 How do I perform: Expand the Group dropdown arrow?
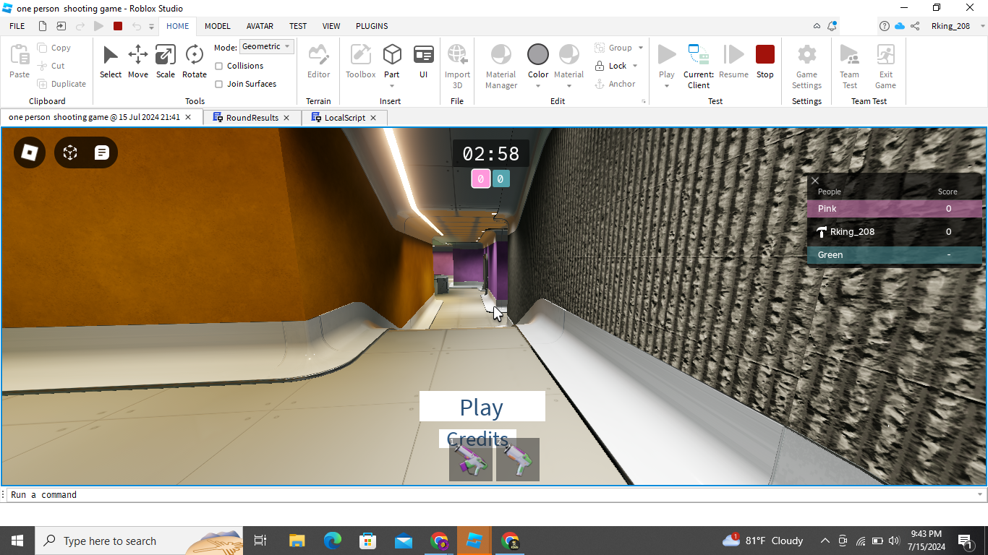pyautogui.click(x=641, y=48)
